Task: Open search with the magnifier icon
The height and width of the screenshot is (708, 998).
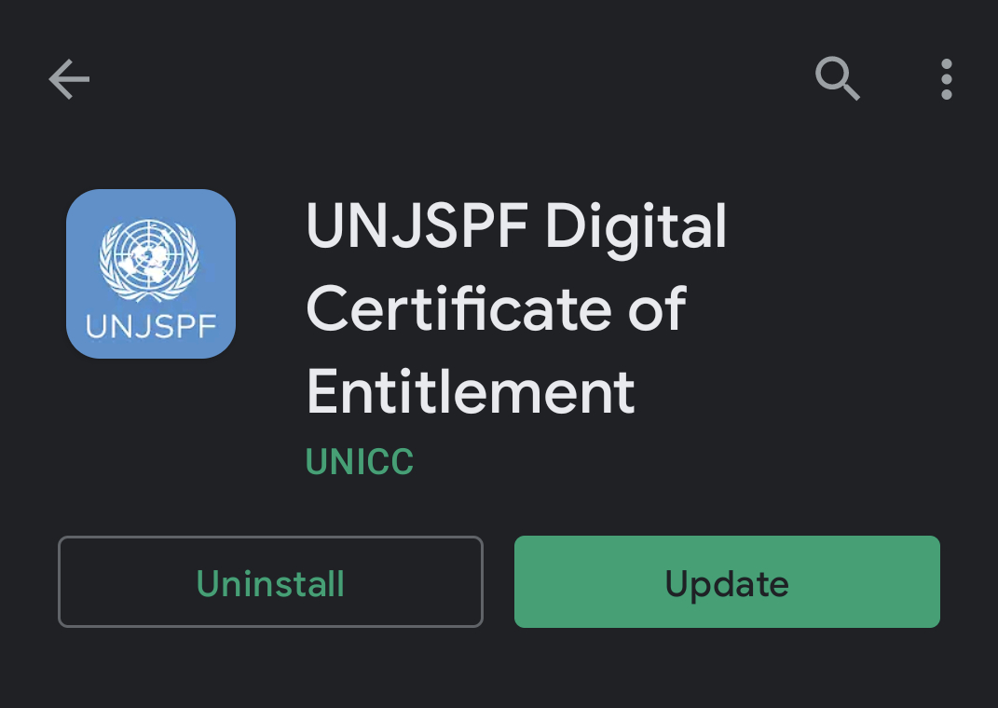Action: pyautogui.click(x=837, y=79)
